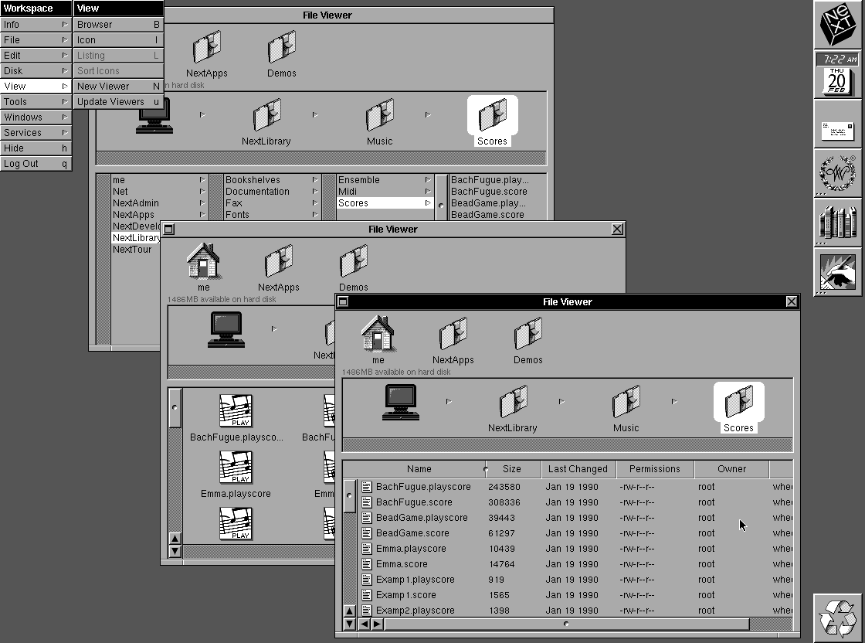This screenshot has height=643, width=865.
Task: Miniaturize the front File Viewer window
Action: 343,301
